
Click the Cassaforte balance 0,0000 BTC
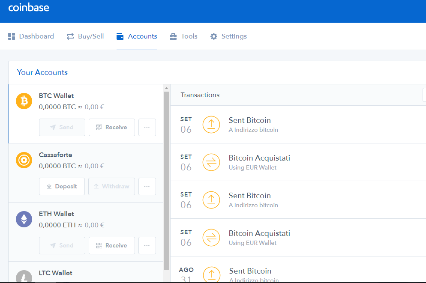point(57,166)
